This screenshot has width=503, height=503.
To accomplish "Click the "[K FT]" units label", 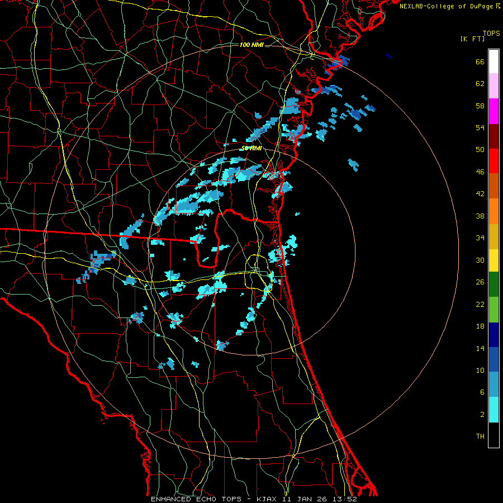I will coord(472,39).
